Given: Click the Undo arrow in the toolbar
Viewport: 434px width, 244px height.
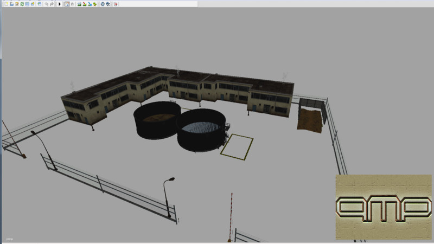Looking at the screenshot, I should pos(47,4).
